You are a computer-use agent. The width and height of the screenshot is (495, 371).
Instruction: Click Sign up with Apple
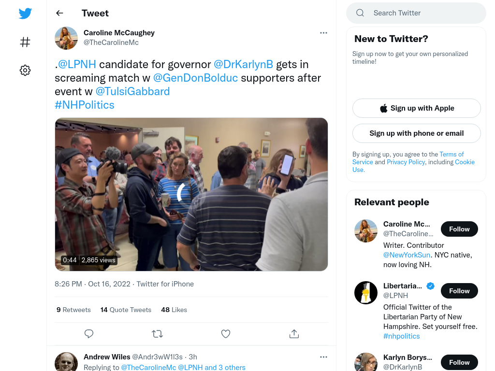416,108
